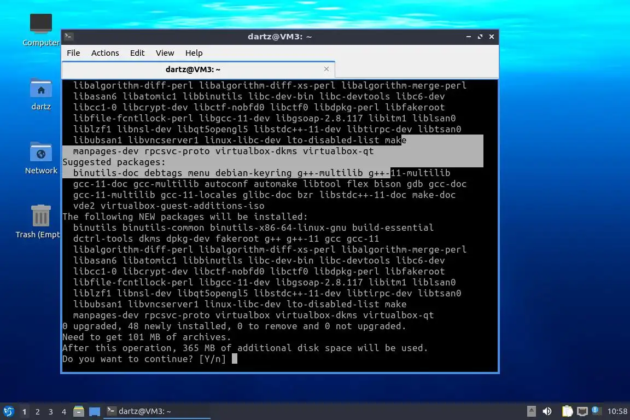Click the '0 upgraded, 48 newly installed' line

tap(234, 326)
